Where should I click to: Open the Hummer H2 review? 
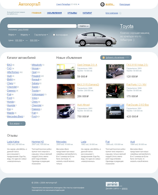tap(38, 142)
